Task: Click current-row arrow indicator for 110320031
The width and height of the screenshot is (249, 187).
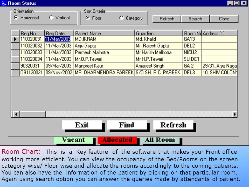Action: tap(15, 39)
